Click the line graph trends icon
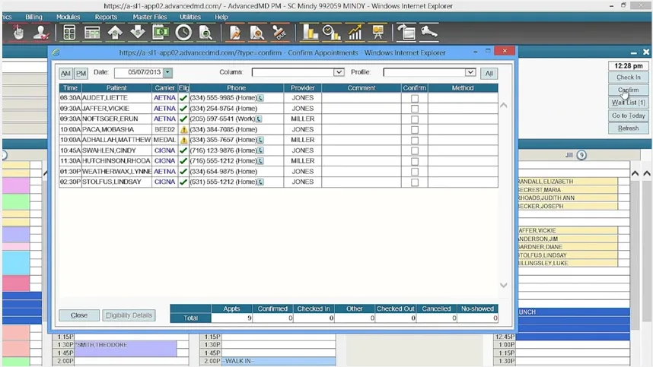The image size is (653, 367). pos(355,33)
